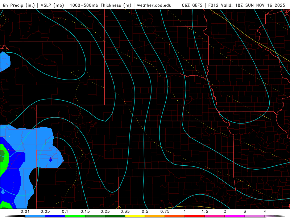This screenshot has width=290, height=218.
Task: Click the '6h Precip (in.)' header label
Action: (x=19, y=5)
